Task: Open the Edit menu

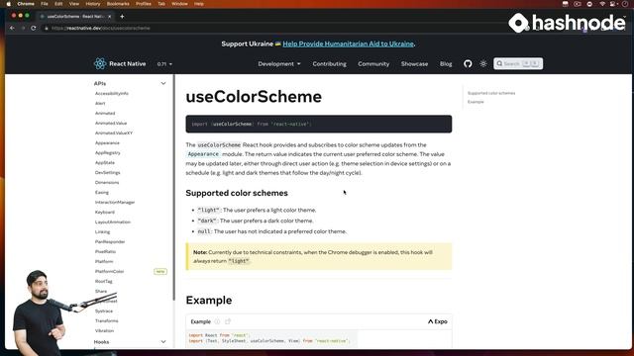Action: pos(58,4)
